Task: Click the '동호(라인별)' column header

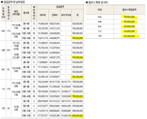Action: point(16,13)
